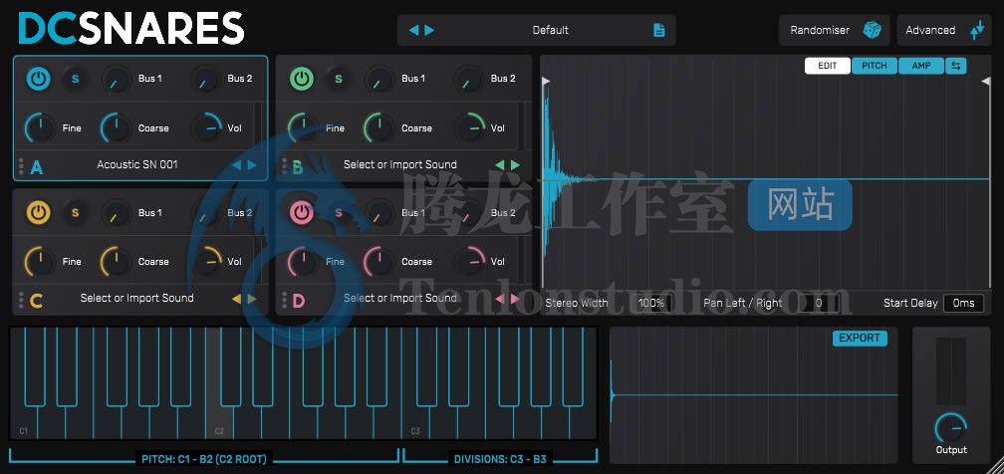Click layer A Vol knob
Screen dimensions: 1004x474
[207, 128]
